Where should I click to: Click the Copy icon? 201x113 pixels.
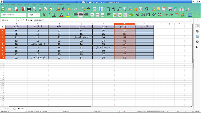45,9
